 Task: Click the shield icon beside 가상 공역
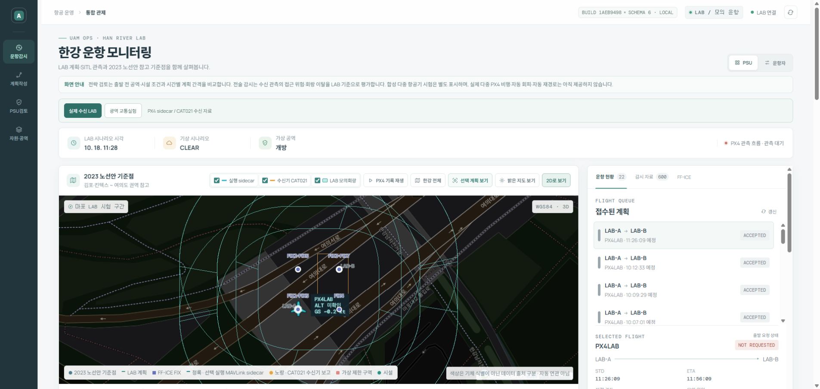coord(265,143)
